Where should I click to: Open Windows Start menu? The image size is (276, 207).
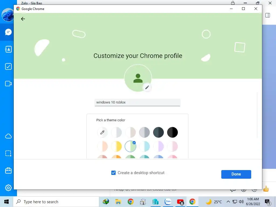coord(6,202)
